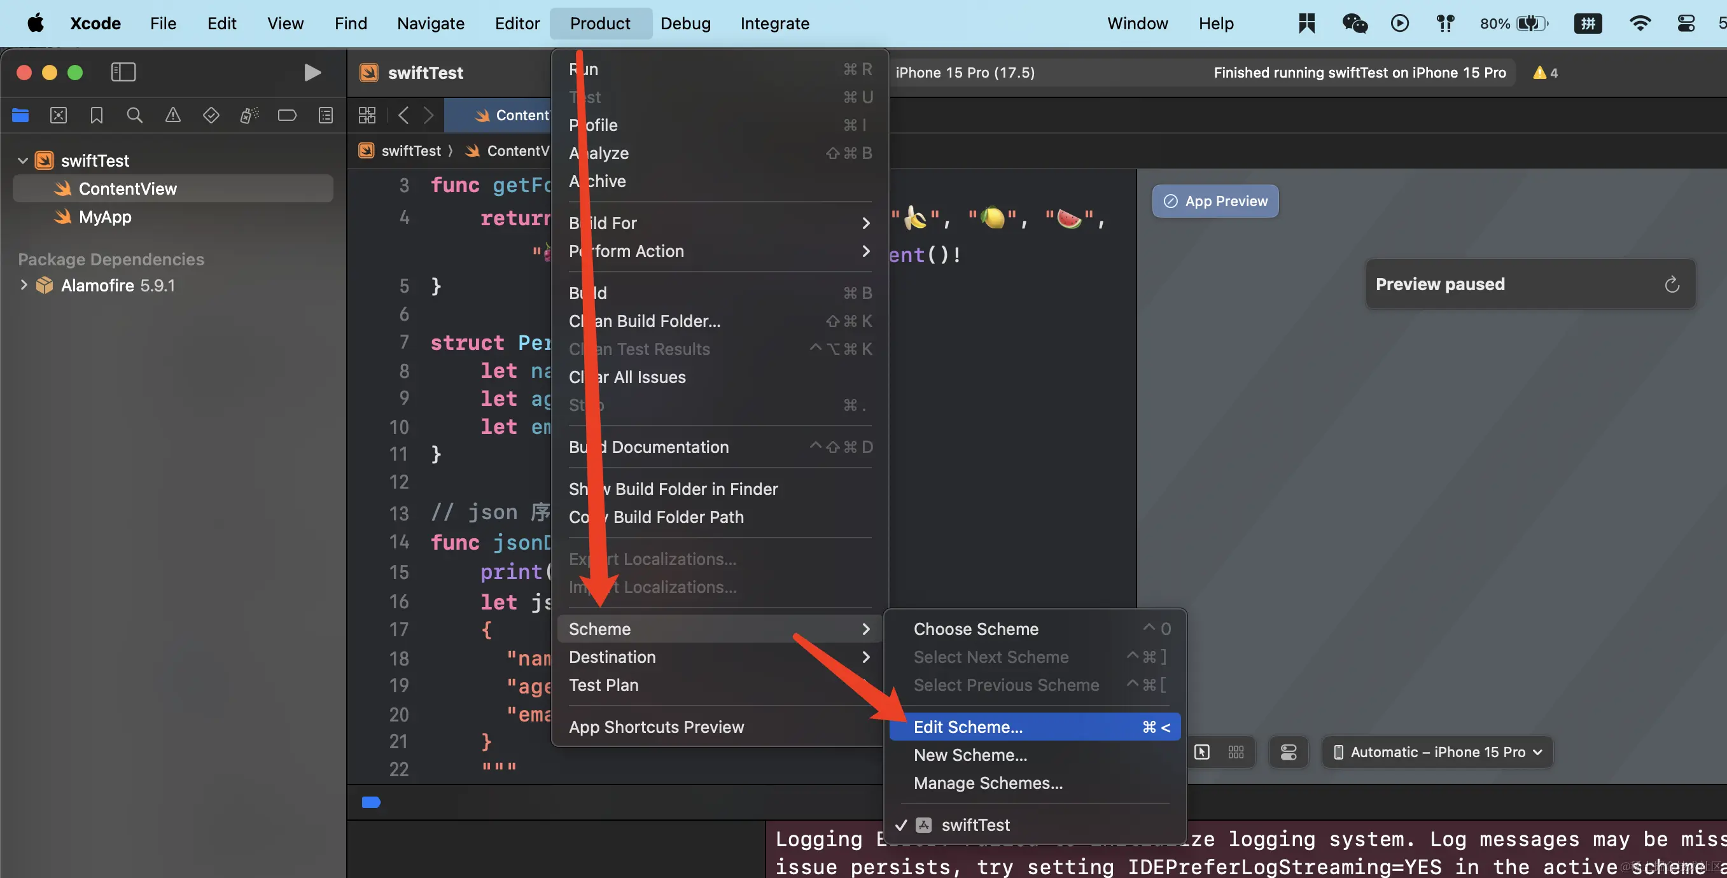Viewport: 1727px width, 878px height.
Task: Open the Source Control navigator icon
Action: click(x=59, y=115)
